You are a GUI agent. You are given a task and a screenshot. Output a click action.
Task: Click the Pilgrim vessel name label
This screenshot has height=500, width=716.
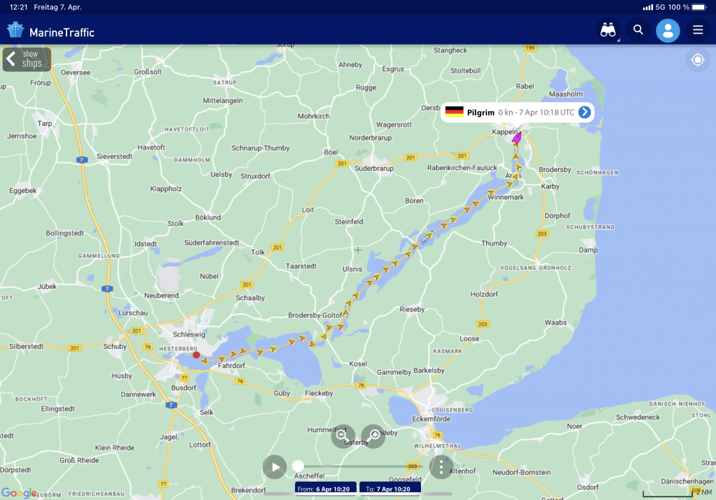[480, 112]
